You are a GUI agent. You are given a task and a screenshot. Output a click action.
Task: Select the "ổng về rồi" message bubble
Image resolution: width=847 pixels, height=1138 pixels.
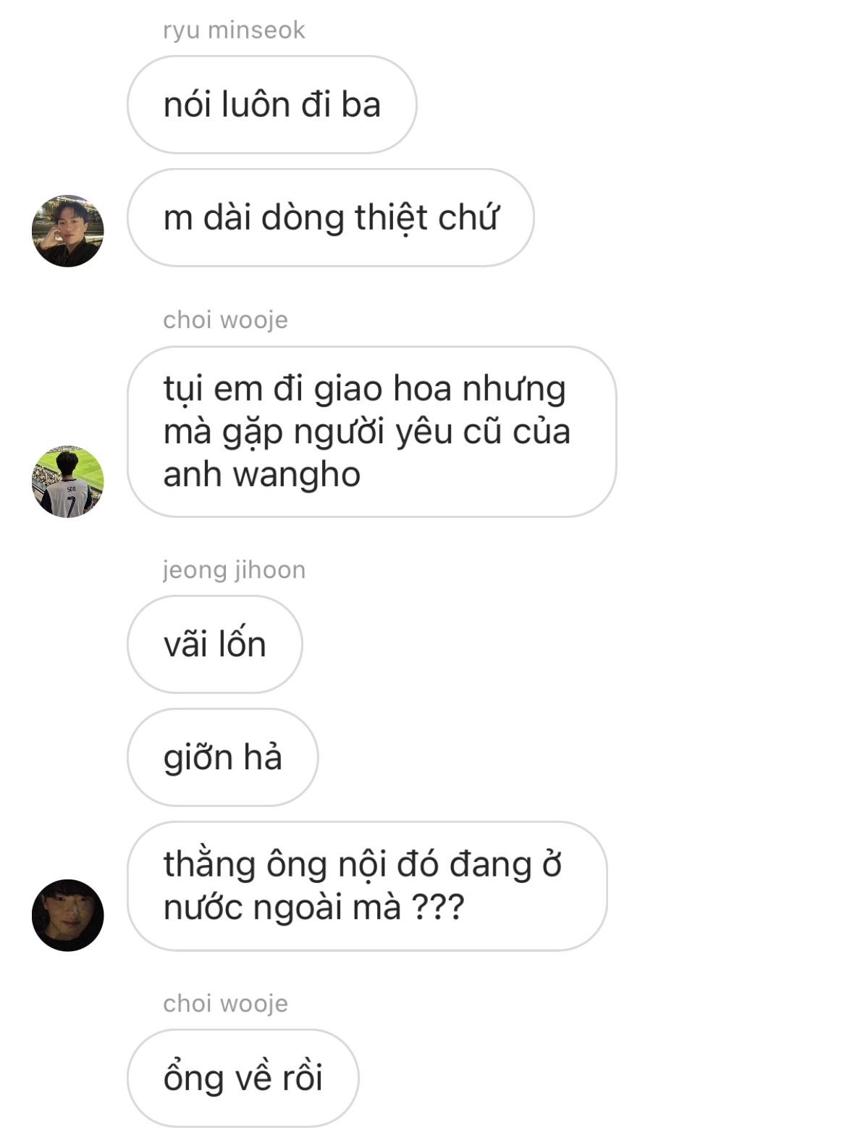(243, 1078)
